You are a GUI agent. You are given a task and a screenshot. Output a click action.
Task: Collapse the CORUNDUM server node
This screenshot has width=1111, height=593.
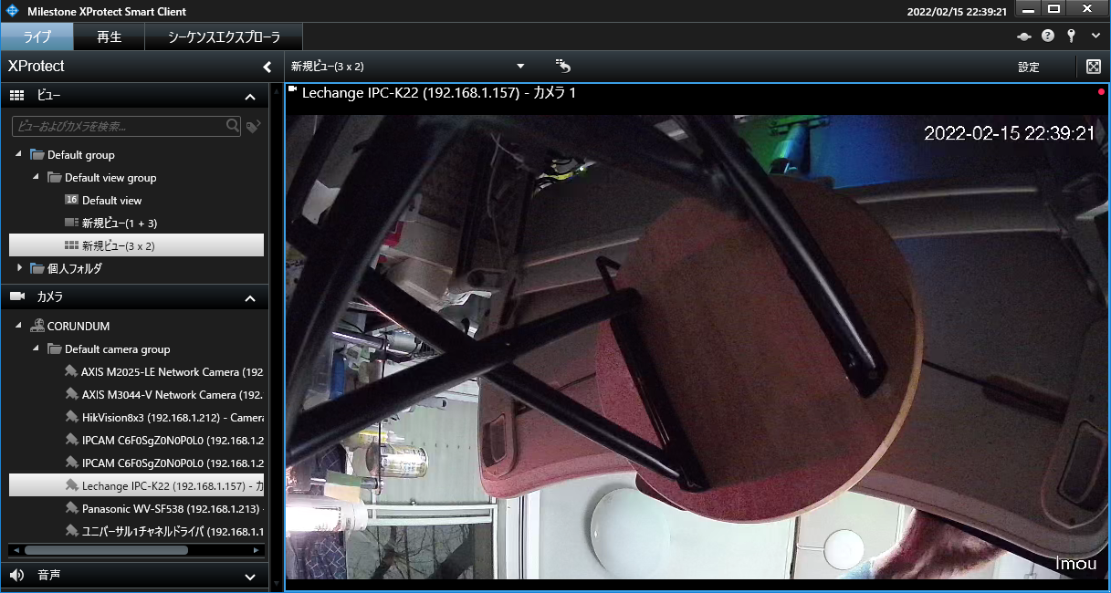click(x=19, y=326)
